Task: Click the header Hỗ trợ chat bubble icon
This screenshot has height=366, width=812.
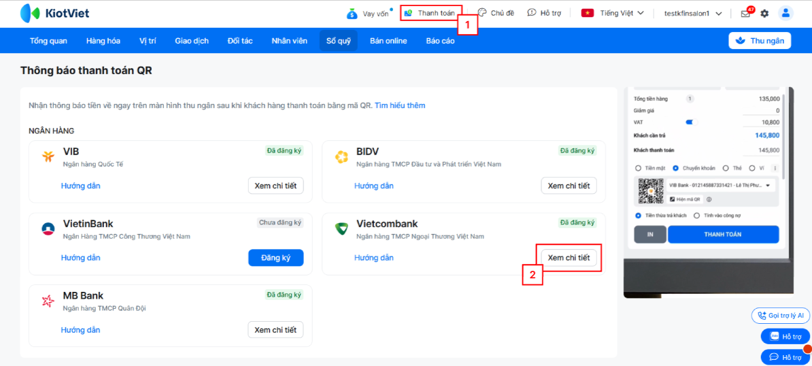Action: pyautogui.click(x=532, y=12)
